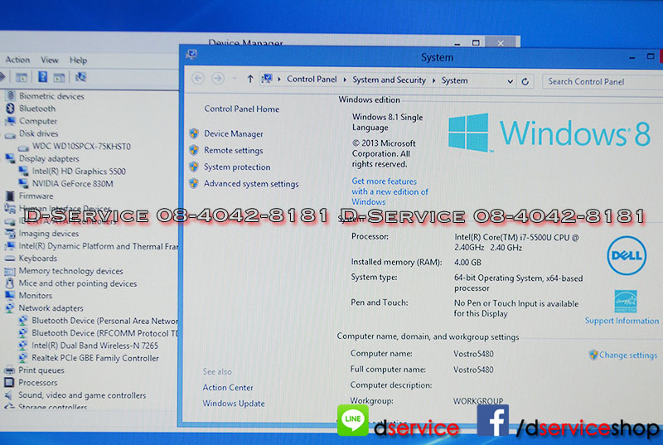Select Network adapters category
Viewport: 663px width, 445px height.
pyautogui.click(x=51, y=308)
